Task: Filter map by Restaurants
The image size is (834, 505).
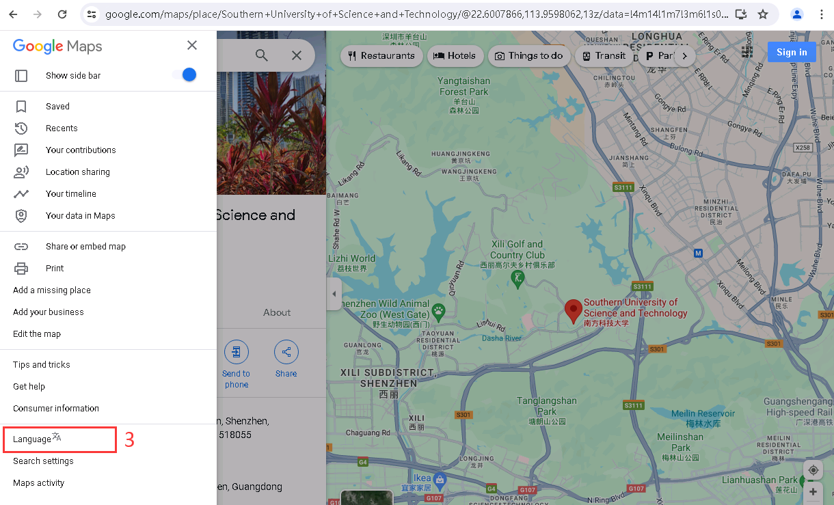Action: point(381,56)
